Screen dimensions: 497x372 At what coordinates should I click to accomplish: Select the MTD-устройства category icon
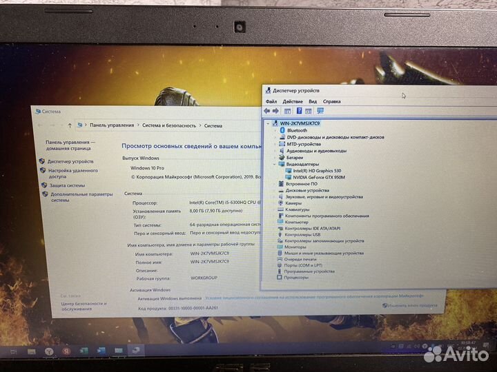click(282, 144)
